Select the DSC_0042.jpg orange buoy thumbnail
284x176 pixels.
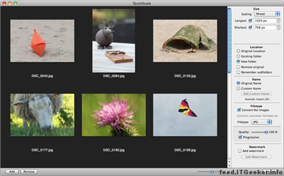coord(42,40)
